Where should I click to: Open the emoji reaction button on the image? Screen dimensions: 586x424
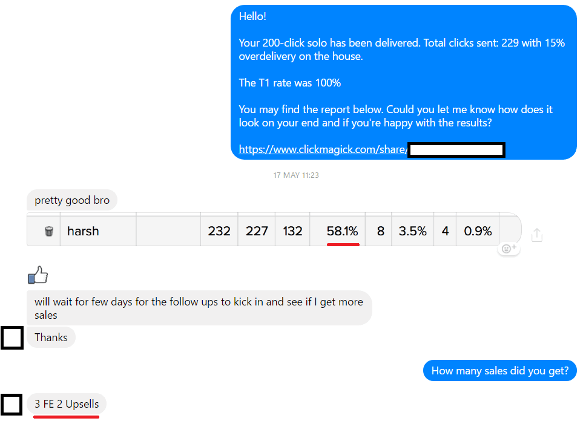pyautogui.click(x=509, y=249)
